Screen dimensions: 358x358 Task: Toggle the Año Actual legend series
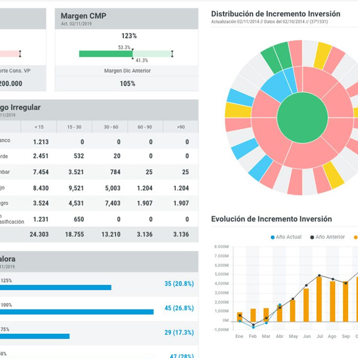pyautogui.click(x=286, y=237)
